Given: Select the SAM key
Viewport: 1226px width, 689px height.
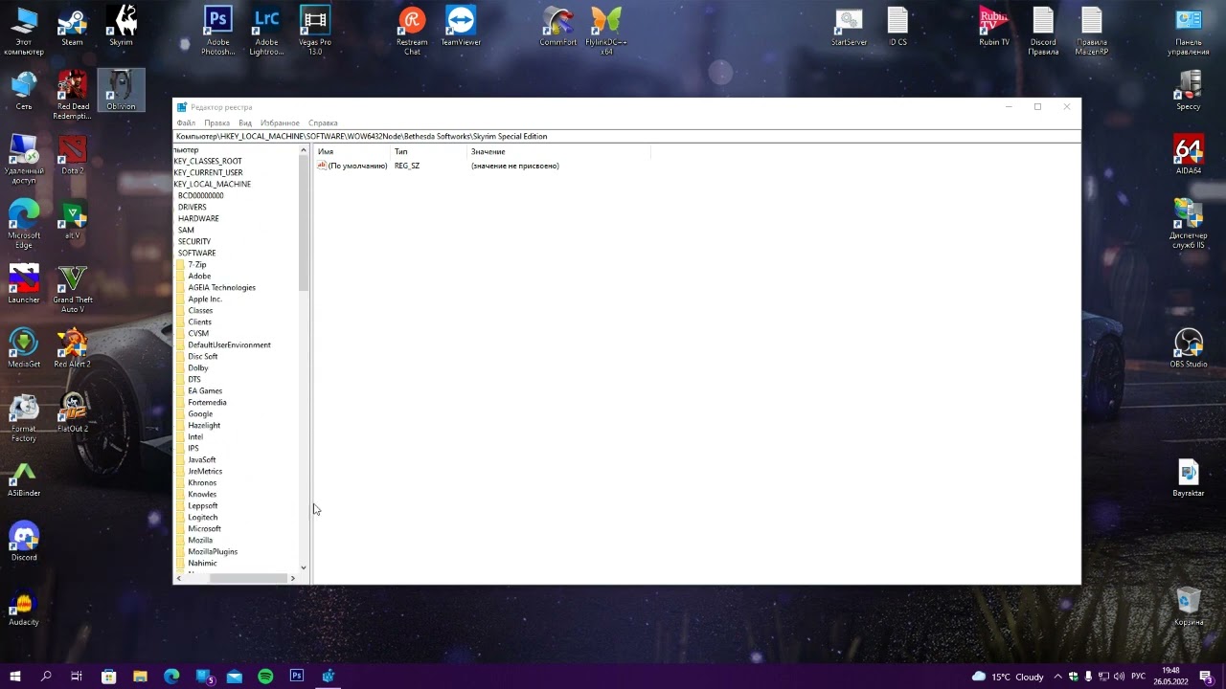Looking at the screenshot, I should coord(186,230).
